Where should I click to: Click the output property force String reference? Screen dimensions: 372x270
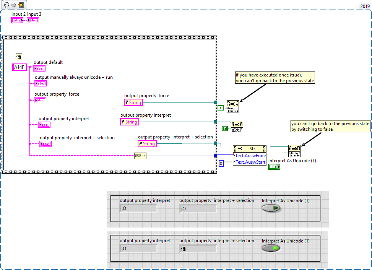coord(133,102)
